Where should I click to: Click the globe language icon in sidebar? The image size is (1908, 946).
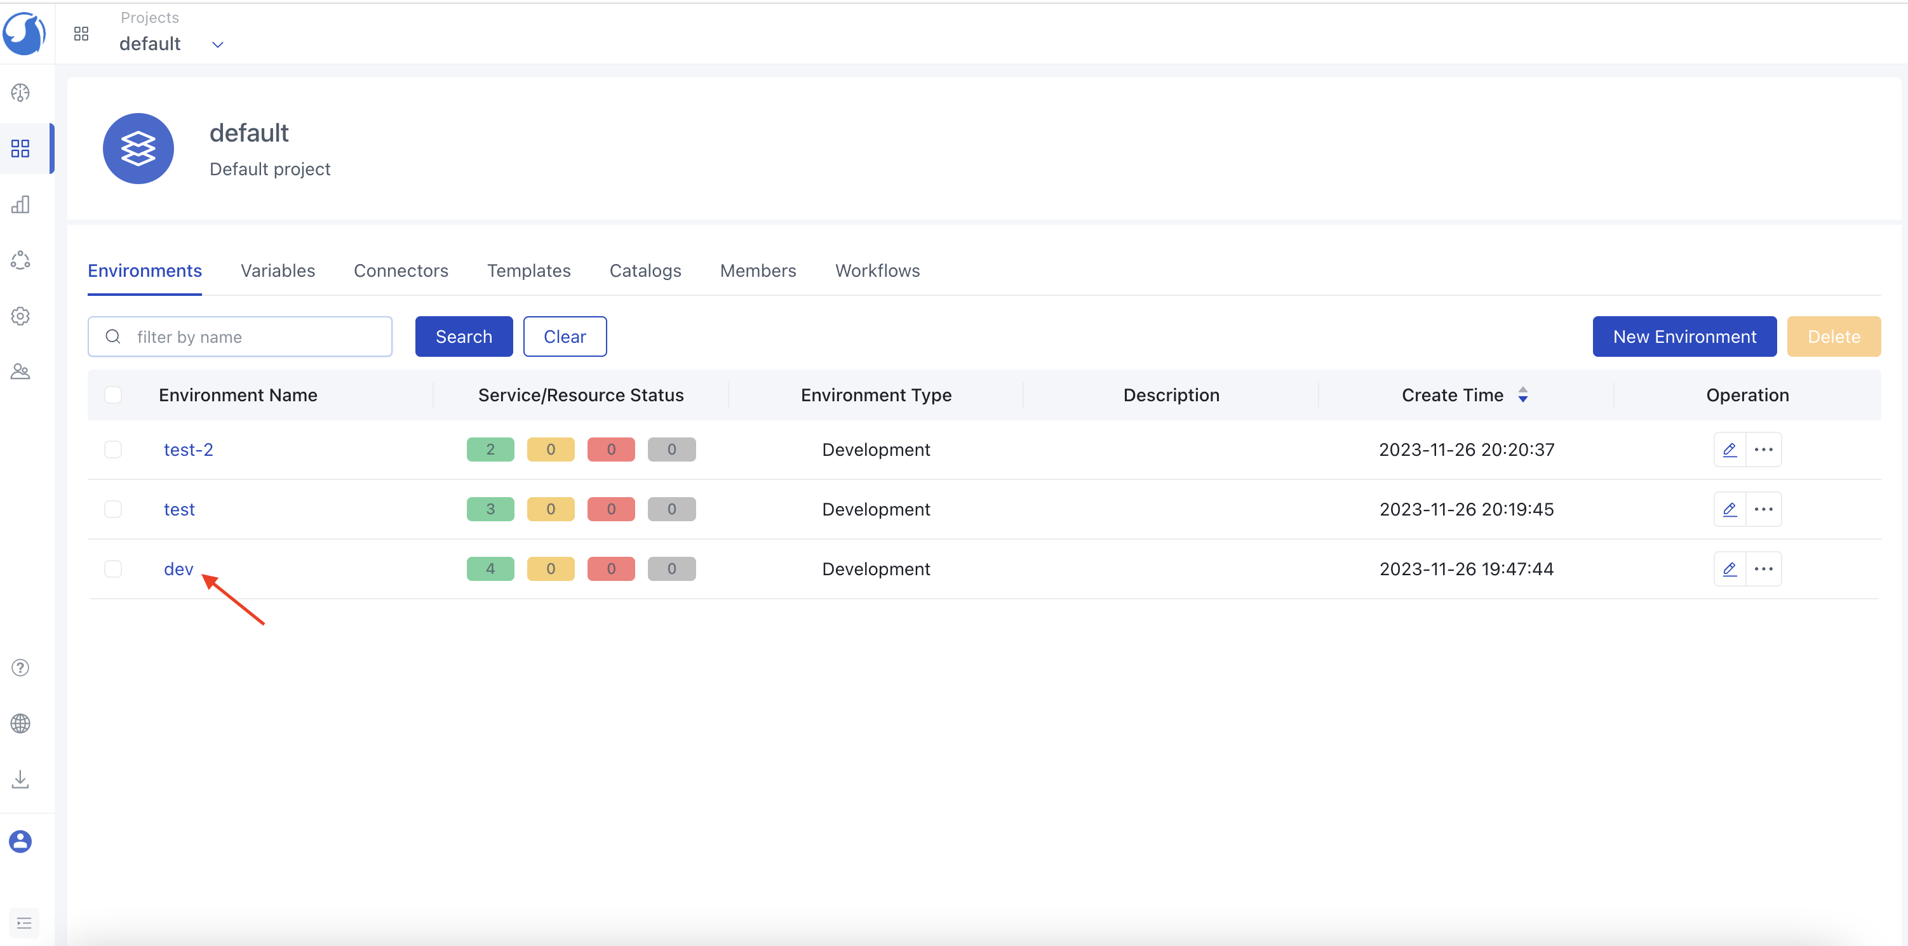pyautogui.click(x=21, y=723)
